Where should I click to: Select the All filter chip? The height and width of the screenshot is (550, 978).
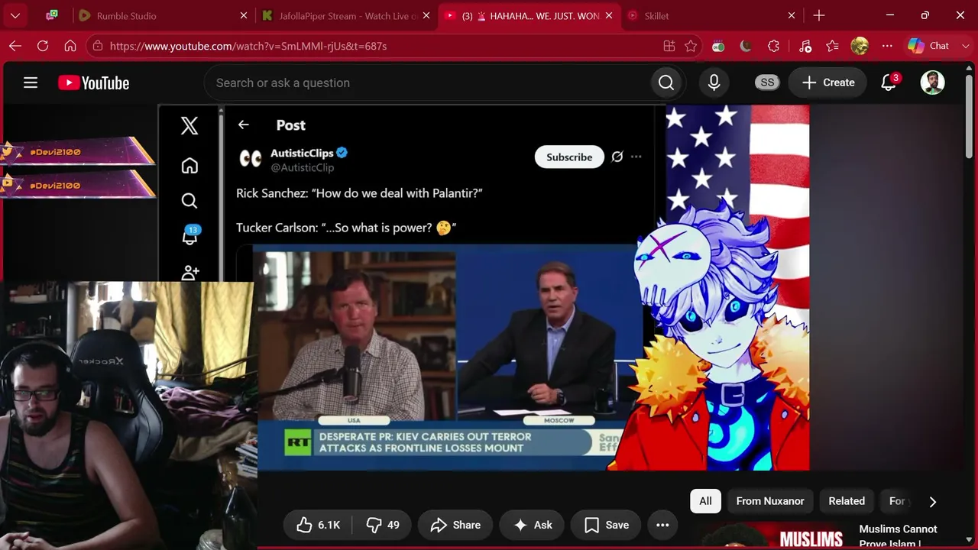coord(705,501)
